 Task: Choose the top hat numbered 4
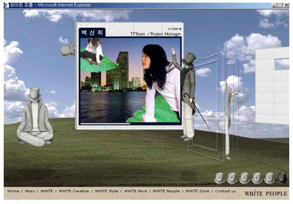tap(257, 178)
